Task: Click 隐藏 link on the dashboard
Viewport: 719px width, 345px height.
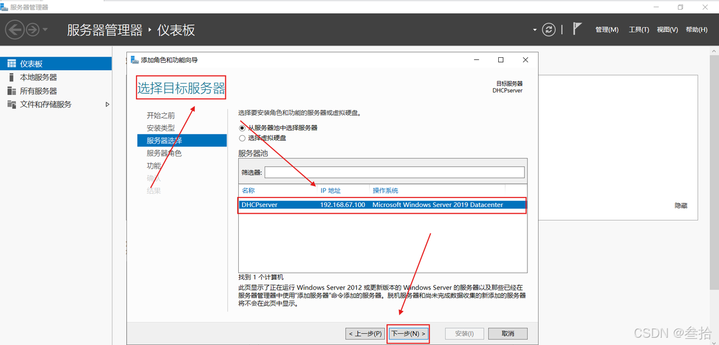Action: 681,206
